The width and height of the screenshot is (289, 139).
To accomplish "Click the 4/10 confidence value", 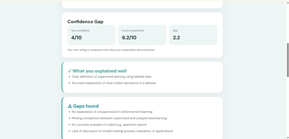I will (76, 38).
